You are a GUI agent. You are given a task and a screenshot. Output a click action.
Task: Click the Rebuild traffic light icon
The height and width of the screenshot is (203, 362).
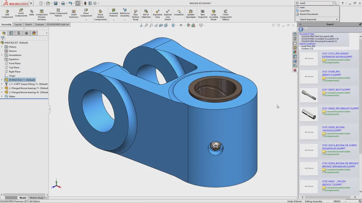(x=85, y=3)
